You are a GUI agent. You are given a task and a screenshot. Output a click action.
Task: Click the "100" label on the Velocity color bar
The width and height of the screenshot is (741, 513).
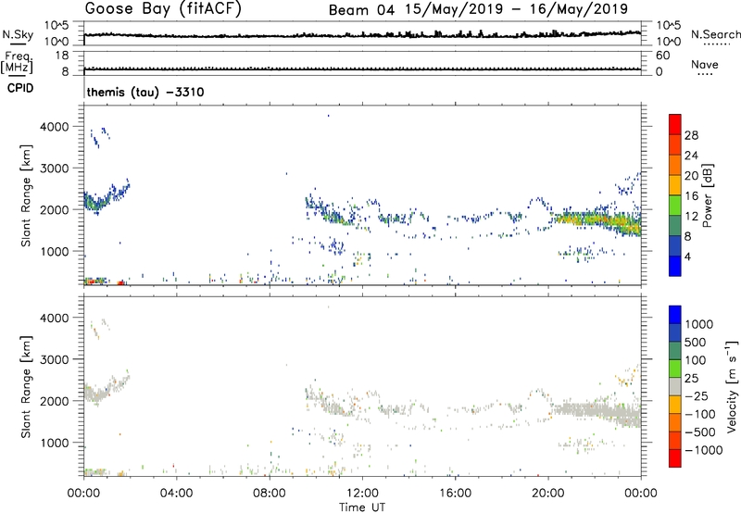point(696,360)
